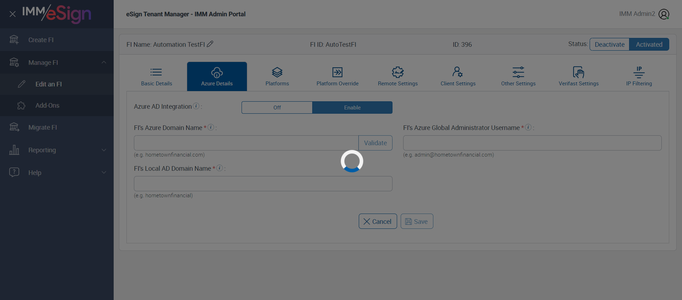Show info for Azure AD Integration

point(196,106)
